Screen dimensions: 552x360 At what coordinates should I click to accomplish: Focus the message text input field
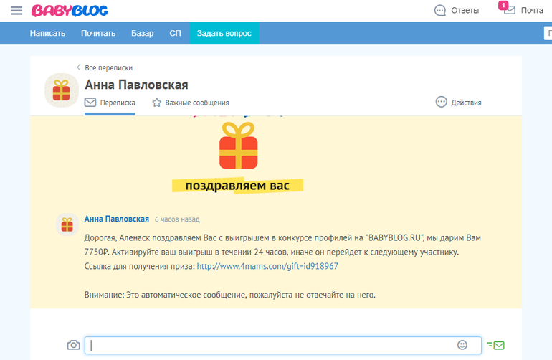click(x=272, y=345)
